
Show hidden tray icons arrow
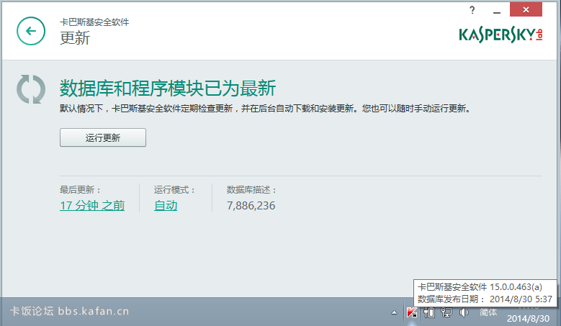(x=394, y=312)
